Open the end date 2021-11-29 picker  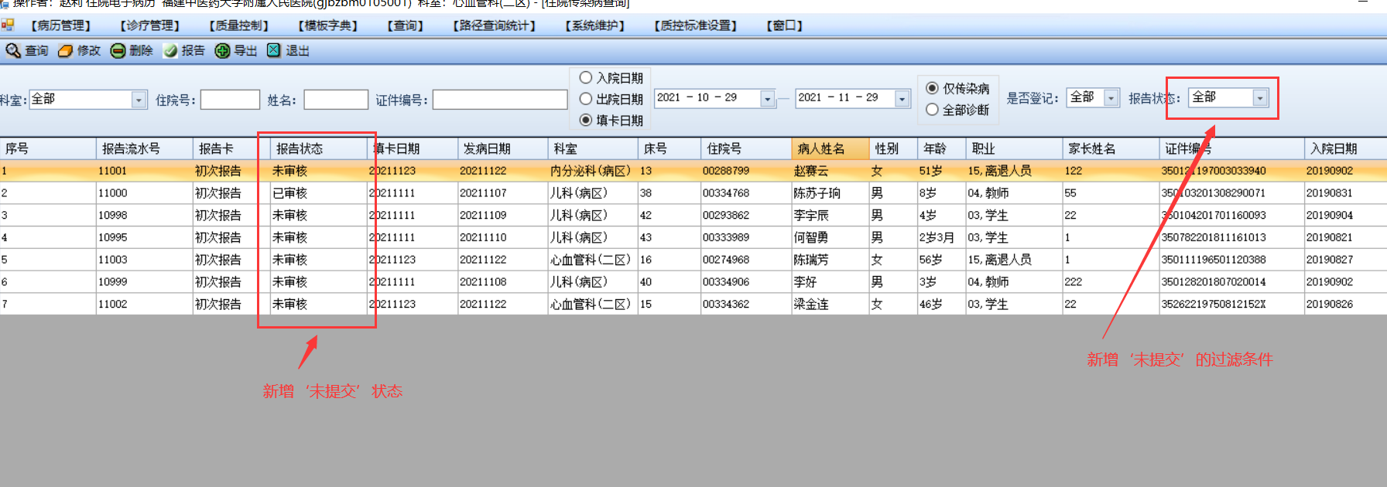point(902,98)
